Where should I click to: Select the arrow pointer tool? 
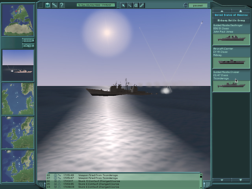[x=123, y=6]
